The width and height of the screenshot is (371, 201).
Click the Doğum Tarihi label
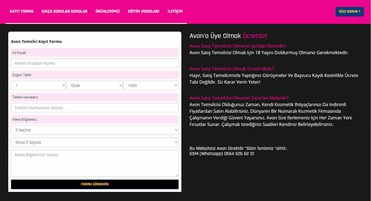pyautogui.click(x=22, y=75)
